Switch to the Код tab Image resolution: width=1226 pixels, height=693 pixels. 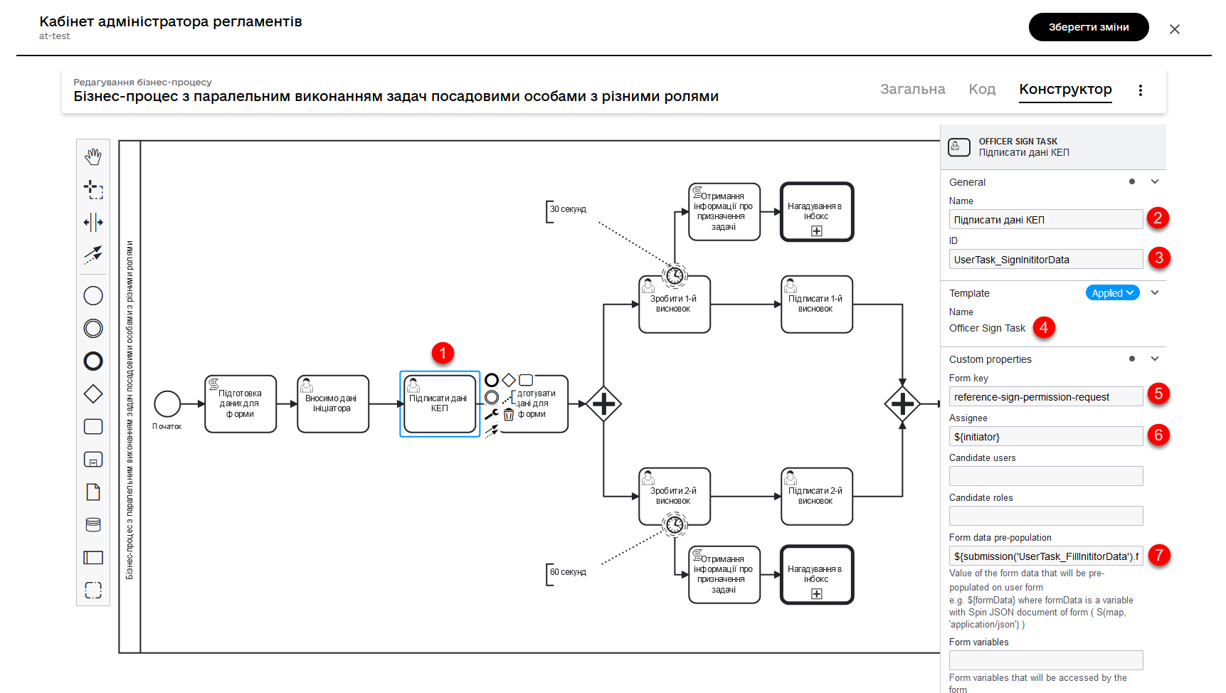[982, 89]
